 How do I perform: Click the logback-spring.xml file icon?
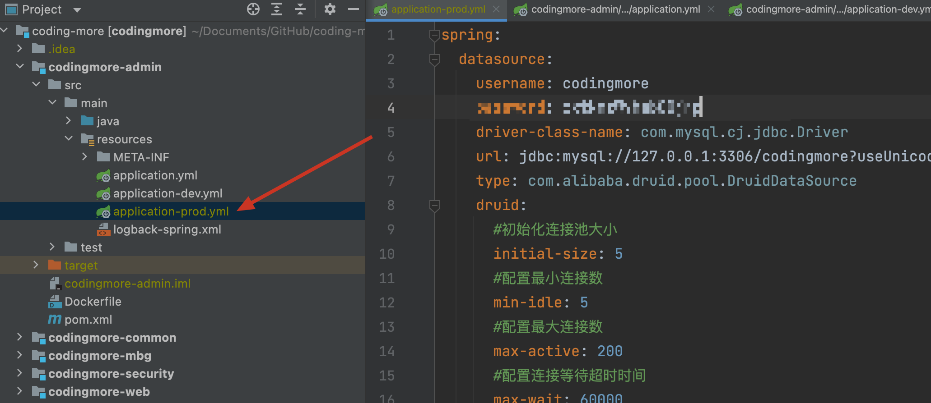103,229
